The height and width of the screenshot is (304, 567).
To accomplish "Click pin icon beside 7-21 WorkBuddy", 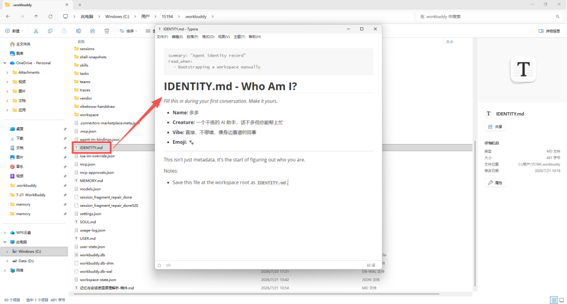I will 65,195.
